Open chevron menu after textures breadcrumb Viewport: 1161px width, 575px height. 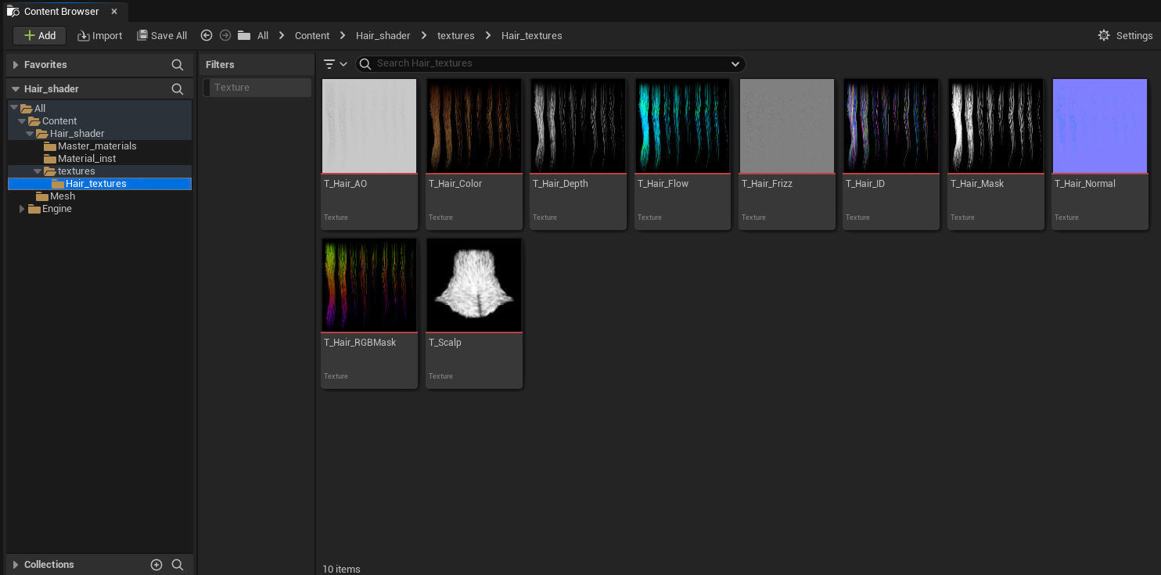coord(488,35)
